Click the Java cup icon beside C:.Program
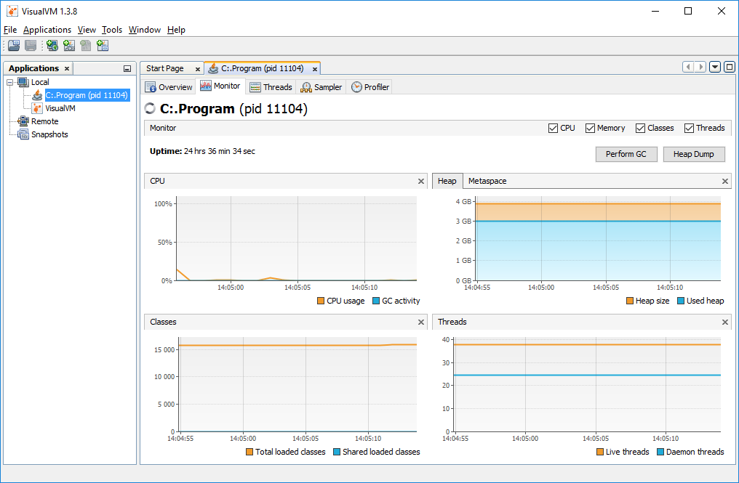This screenshot has width=739, height=483. 37,95
